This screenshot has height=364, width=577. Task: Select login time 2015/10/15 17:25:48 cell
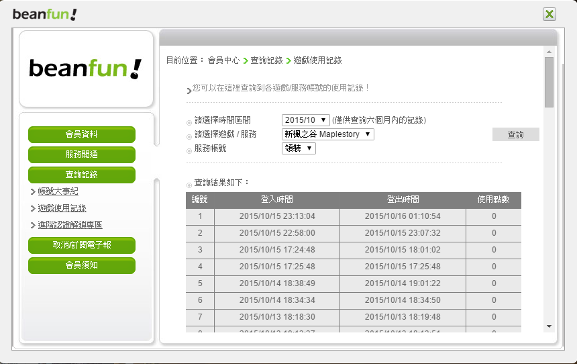tap(277, 267)
